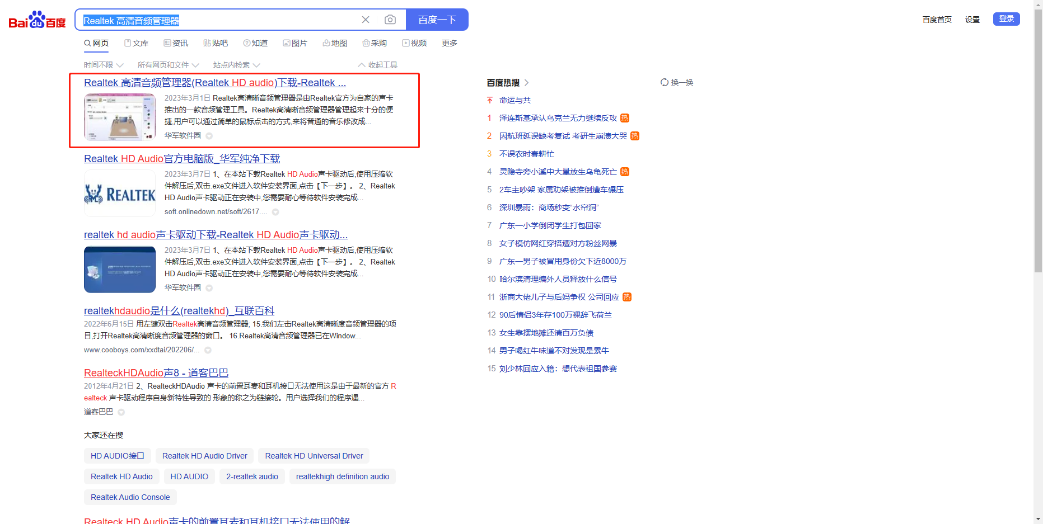This screenshot has width=1043, height=524.
Task: Open the RealteckHDAudio声8 道客巴巴 result
Action: point(156,373)
